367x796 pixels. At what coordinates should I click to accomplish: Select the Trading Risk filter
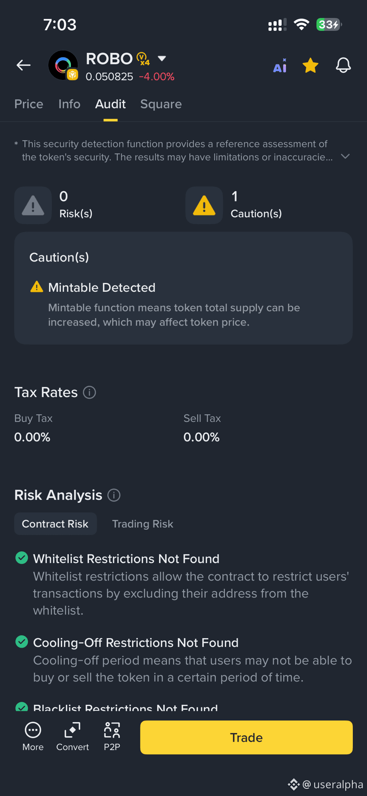click(x=143, y=524)
